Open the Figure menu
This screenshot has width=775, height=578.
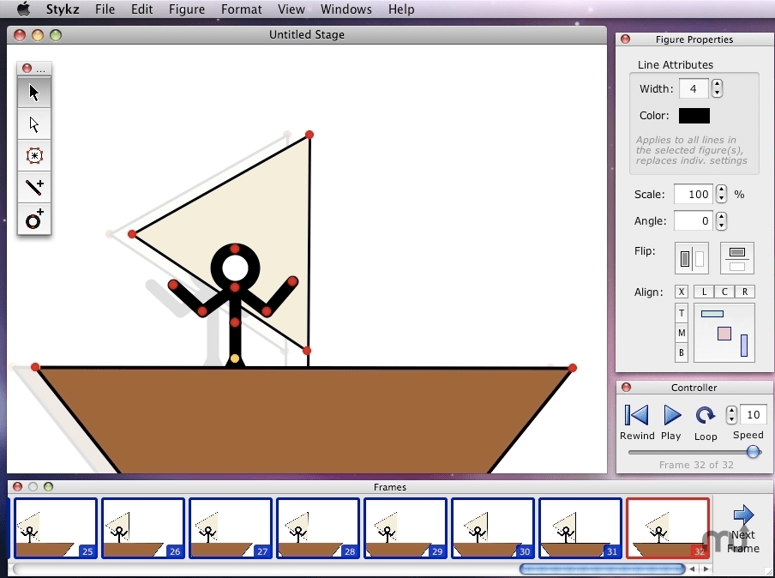click(x=187, y=9)
